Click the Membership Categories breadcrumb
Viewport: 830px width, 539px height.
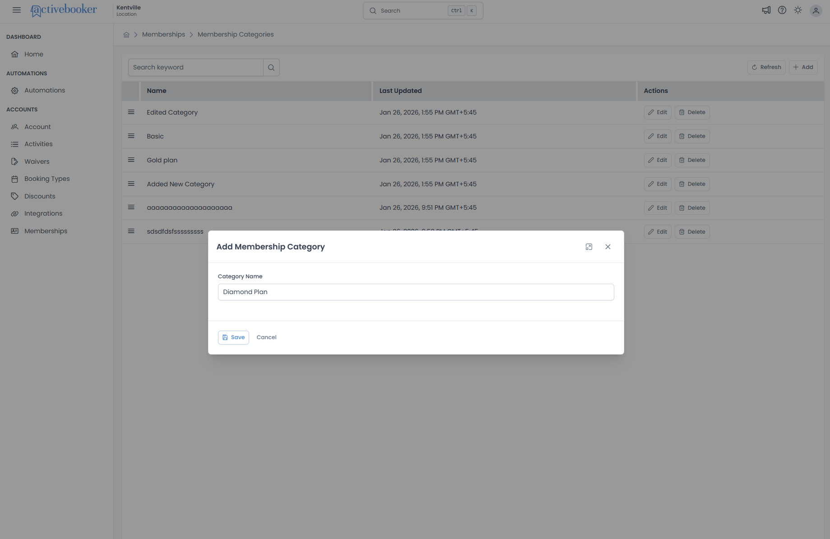(x=236, y=35)
